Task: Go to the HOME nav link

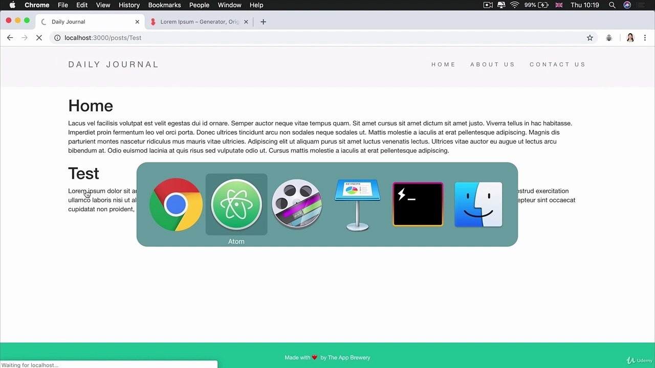Action: coord(443,64)
